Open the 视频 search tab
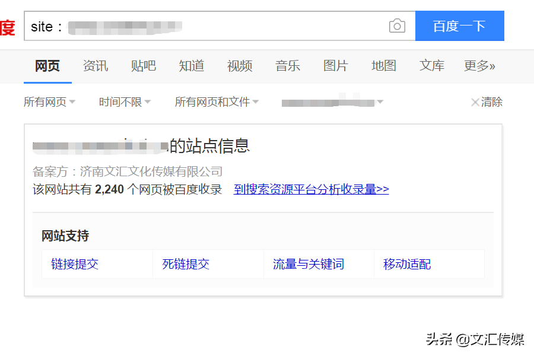The image size is (534, 356). pyautogui.click(x=239, y=66)
